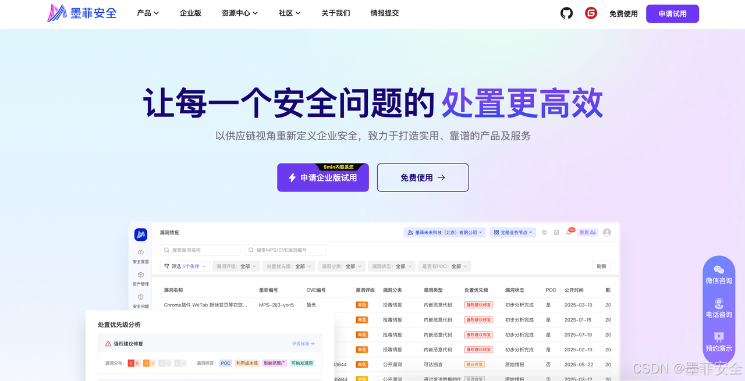Open 资产管理 in dashboard sidebar
The image size is (745, 381).
point(141,279)
